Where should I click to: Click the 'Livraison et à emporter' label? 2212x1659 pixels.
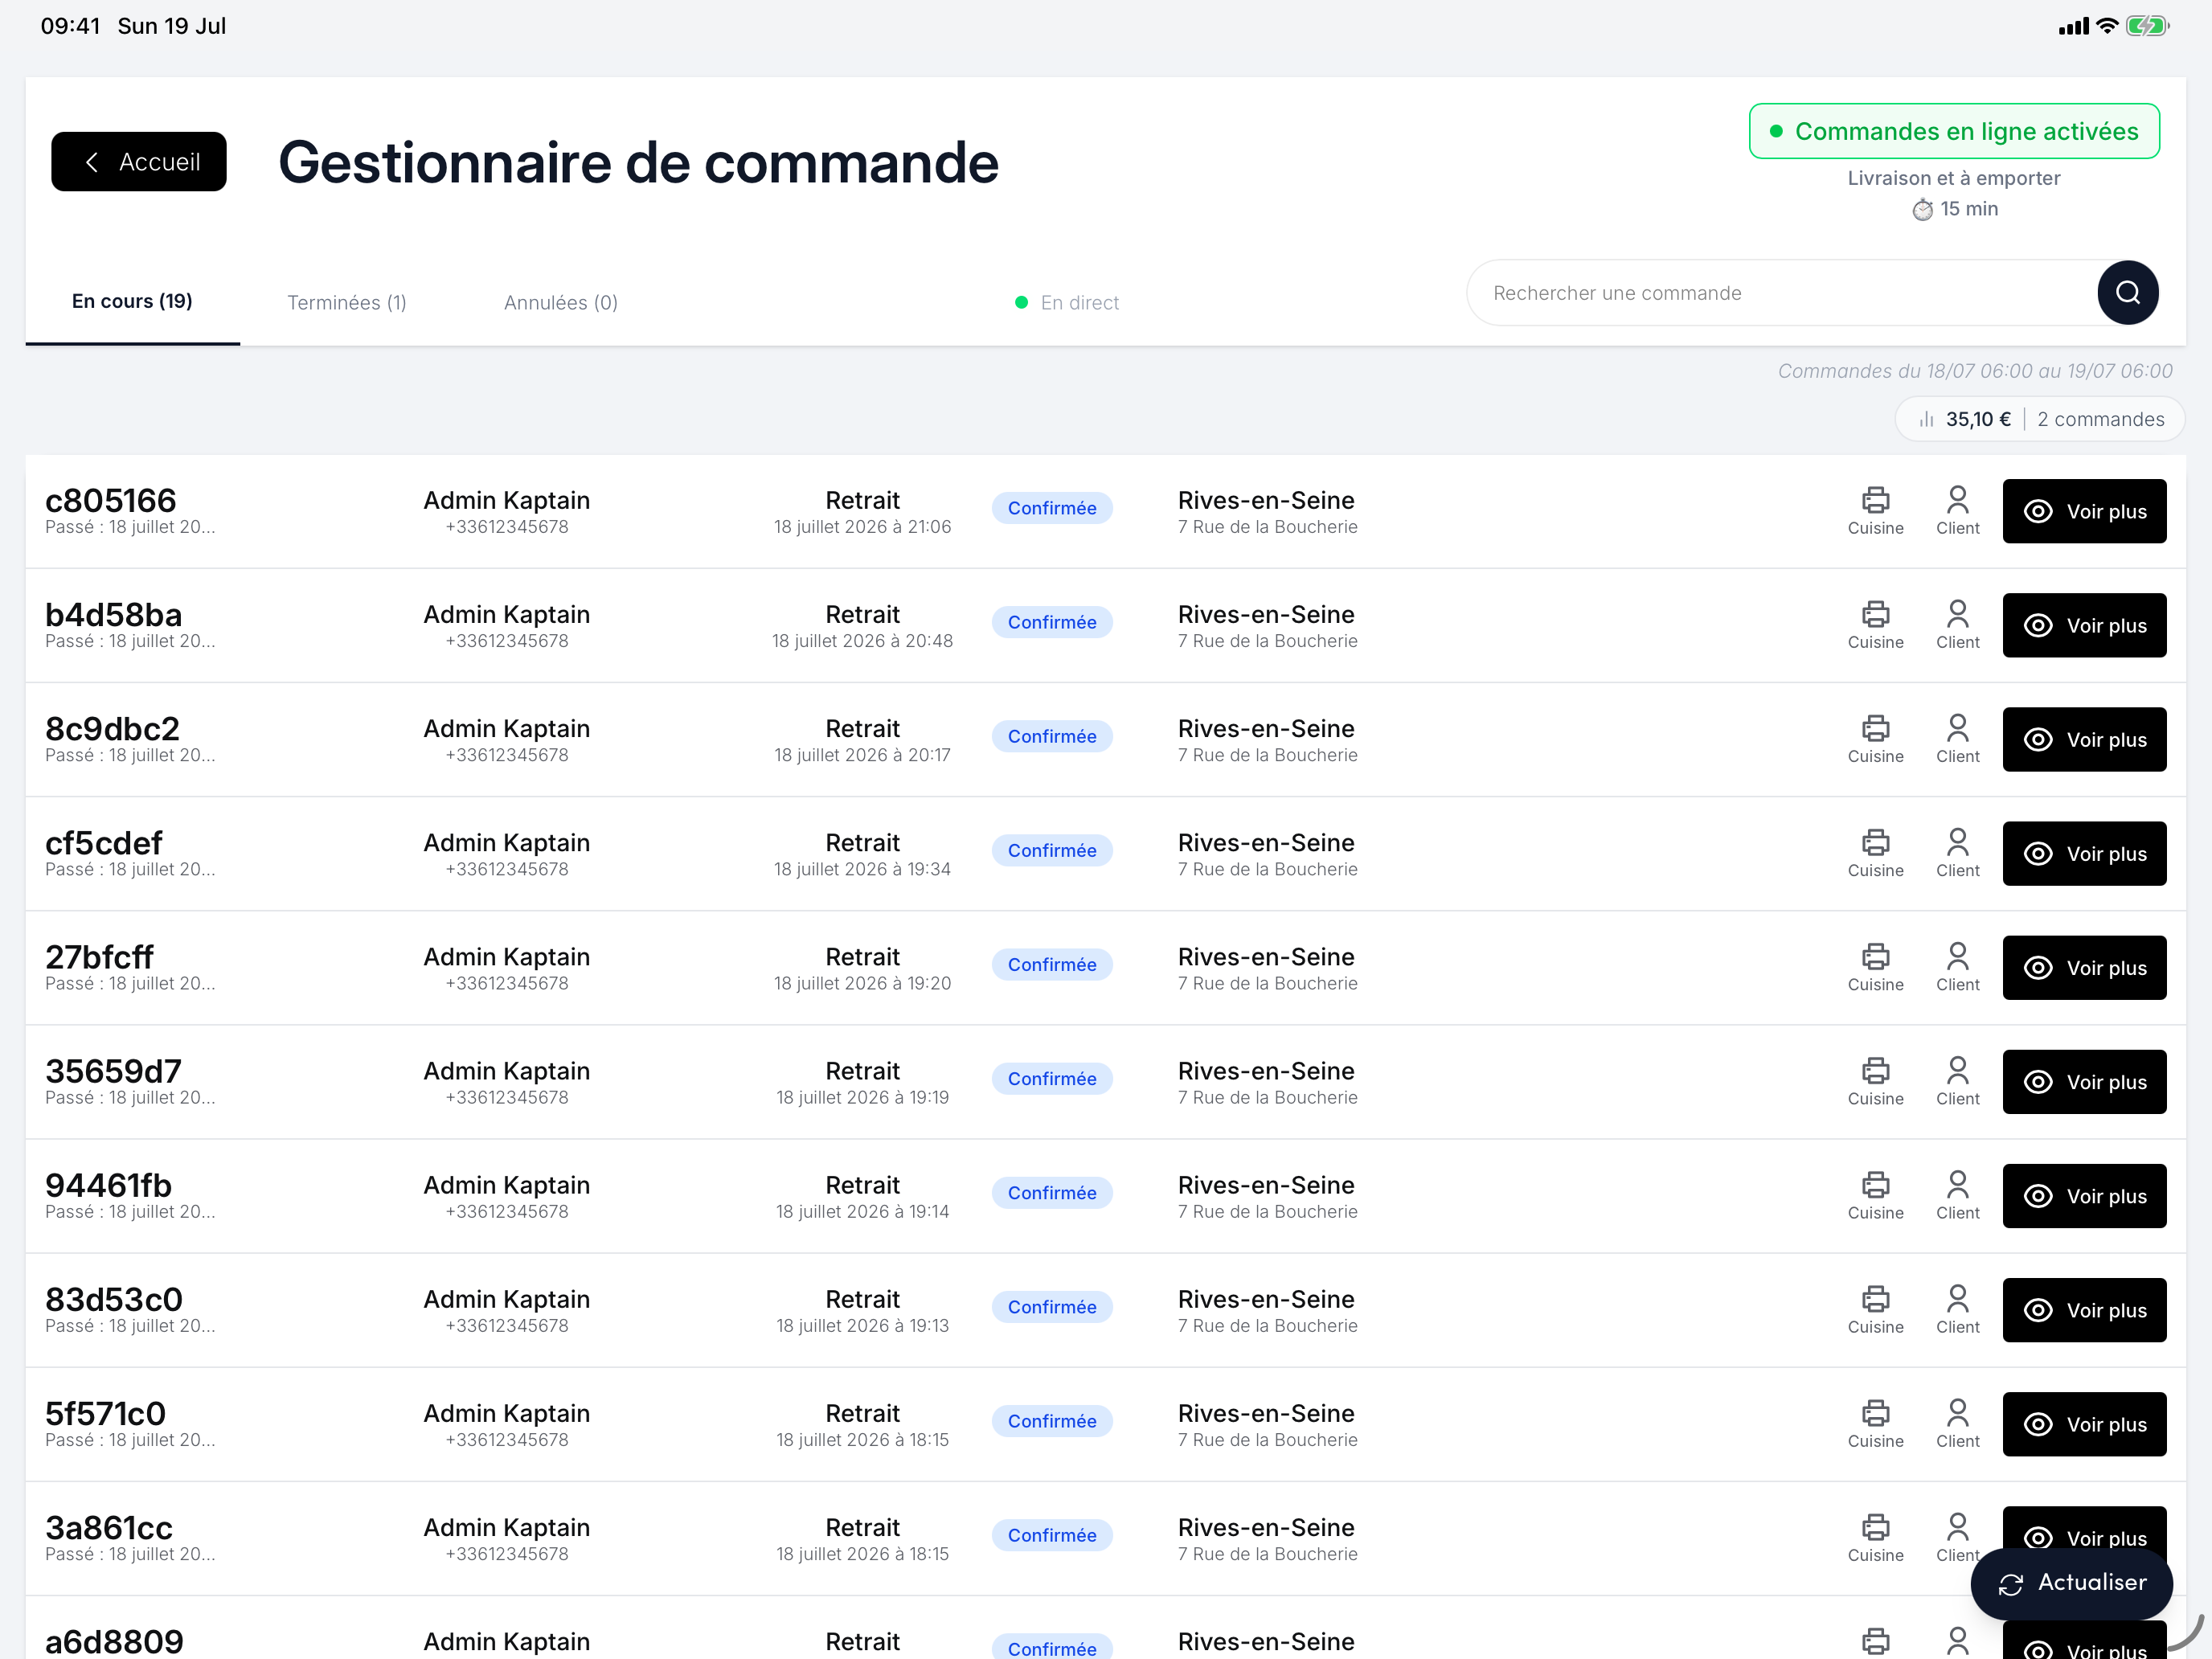point(1953,178)
